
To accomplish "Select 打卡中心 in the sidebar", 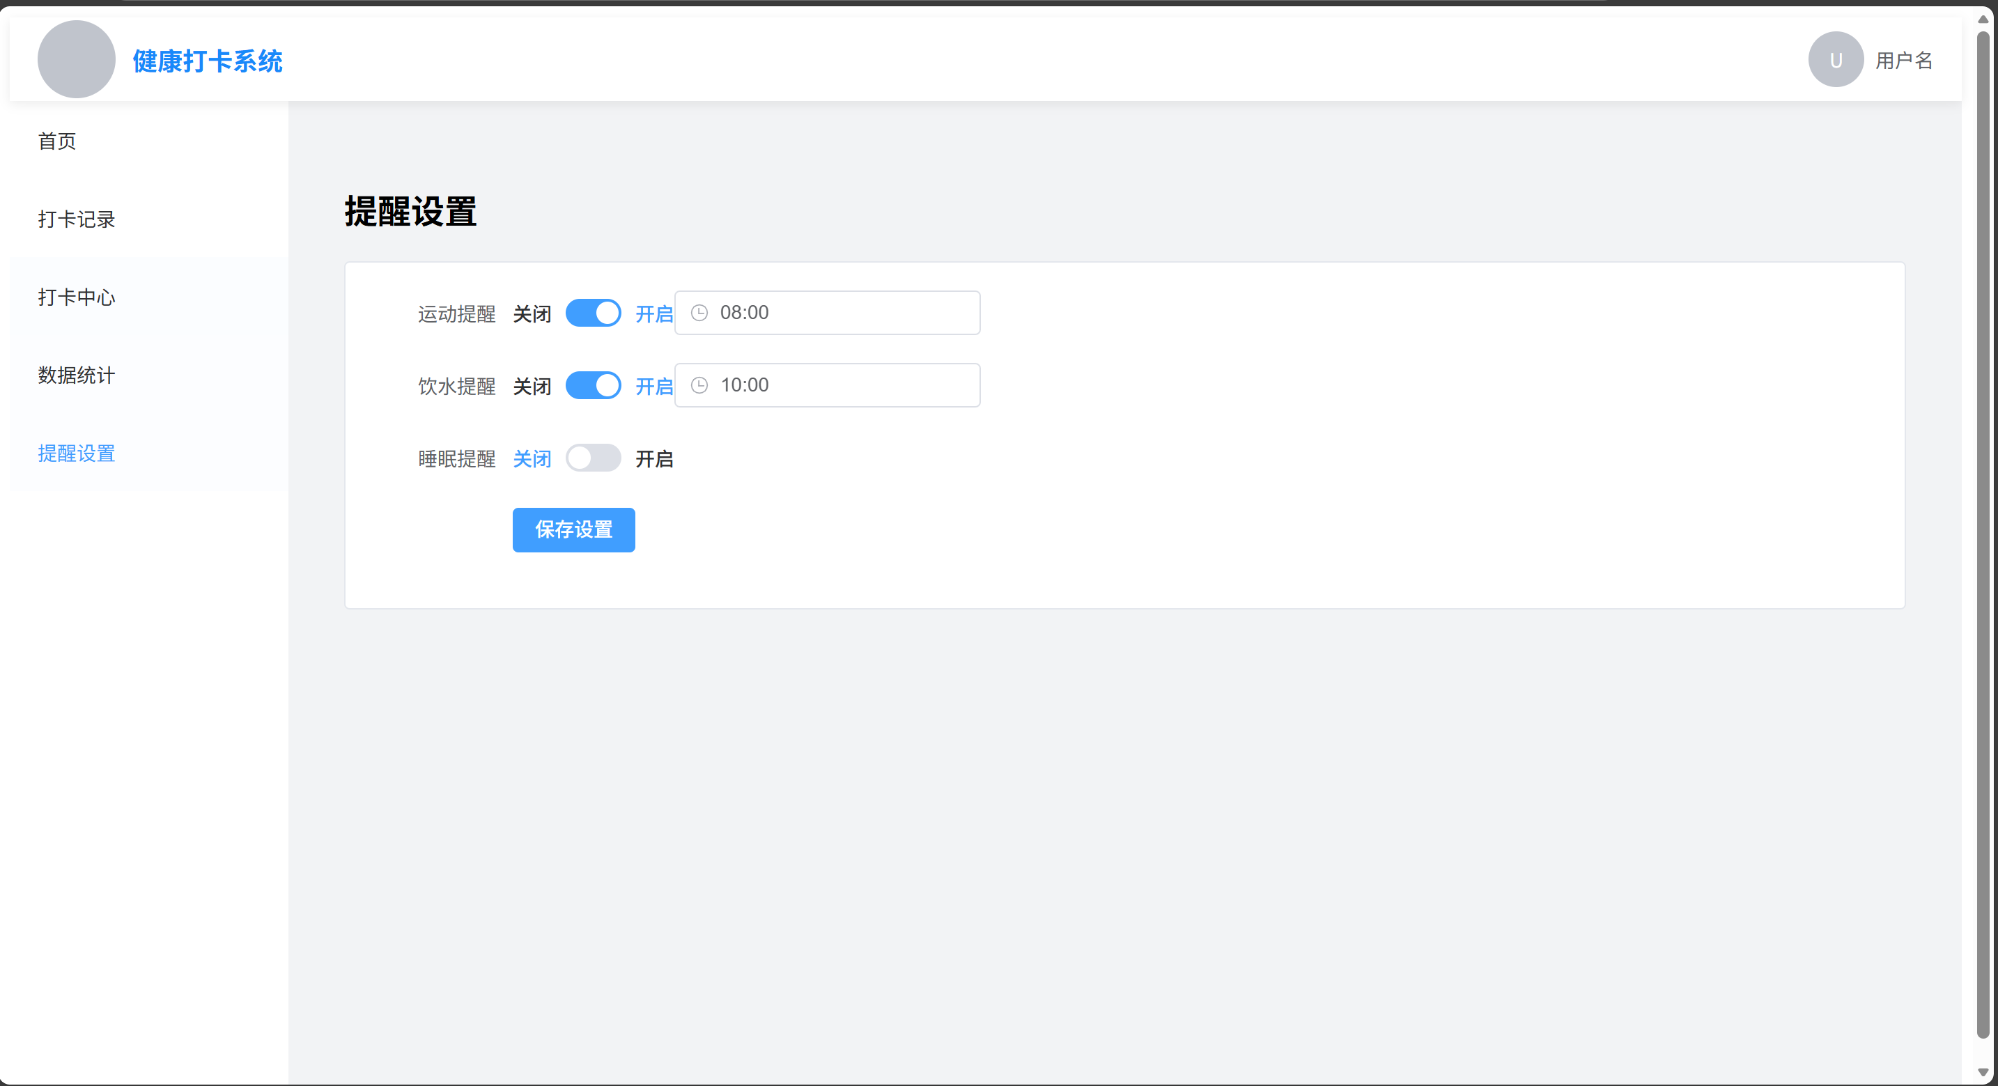I will (76, 298).
